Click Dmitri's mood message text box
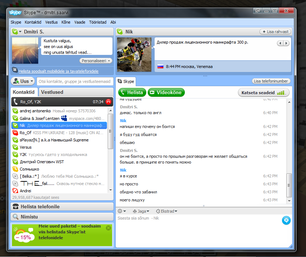This screenshot has width=306, height=257. [x=77, y=47]
